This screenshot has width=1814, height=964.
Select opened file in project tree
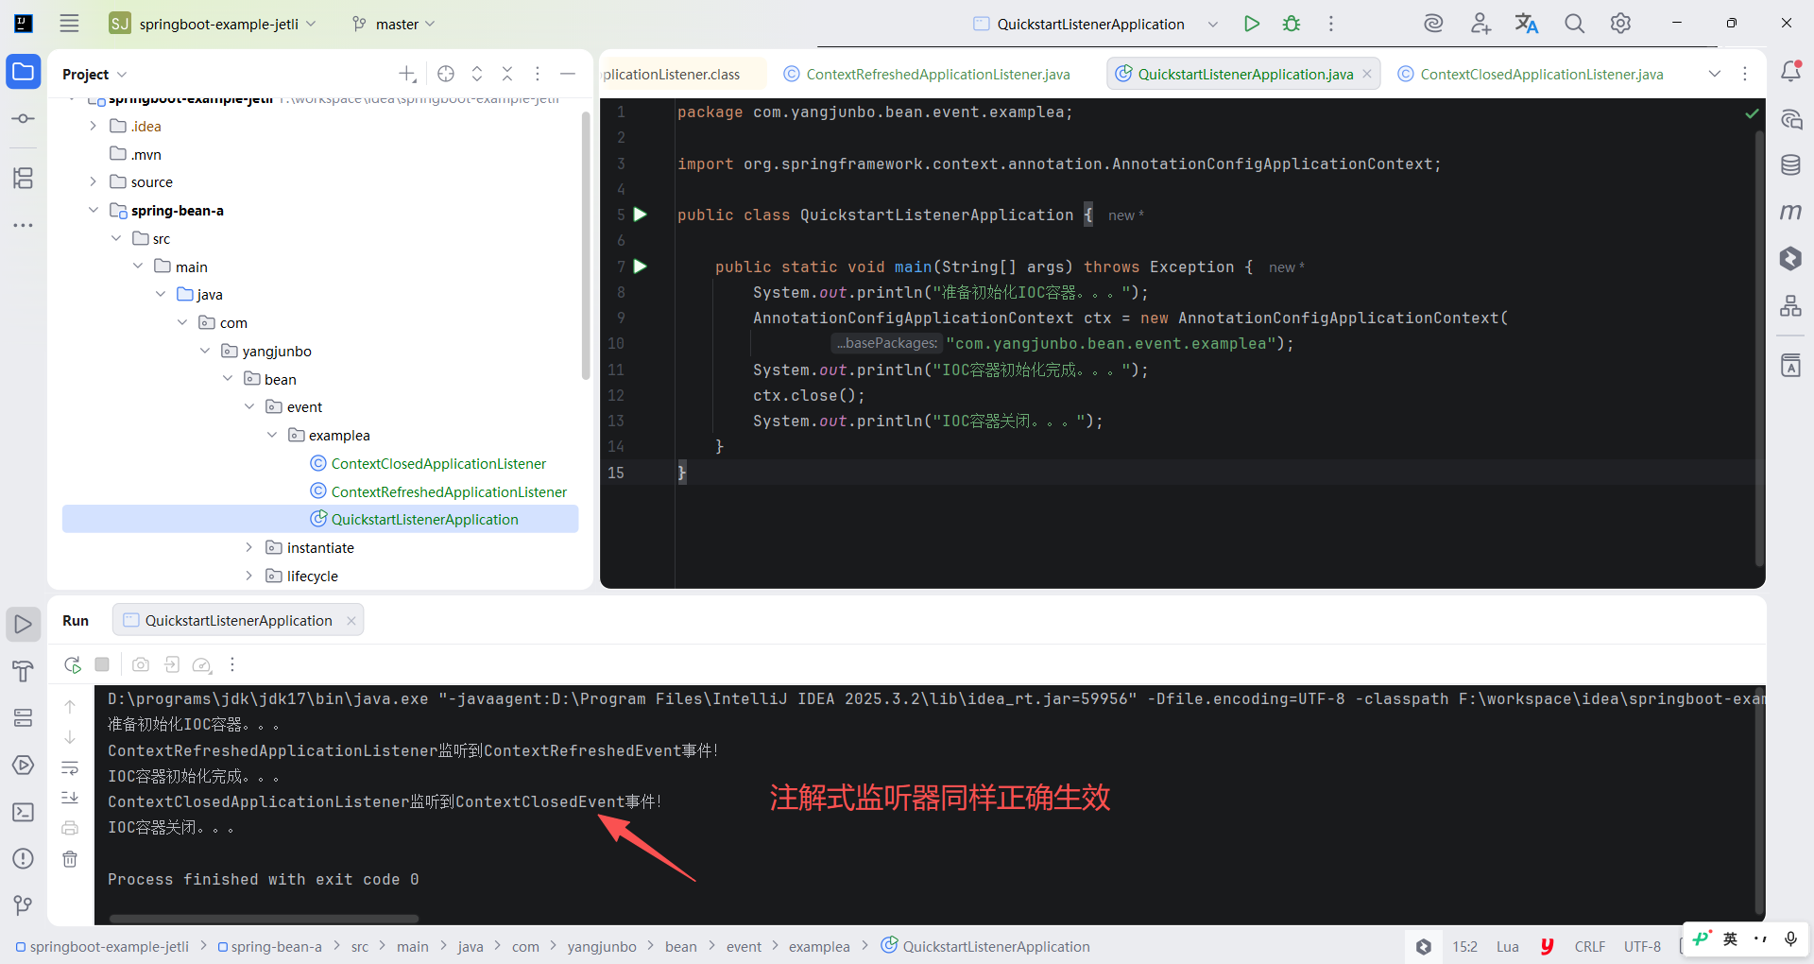pos(446,74)
